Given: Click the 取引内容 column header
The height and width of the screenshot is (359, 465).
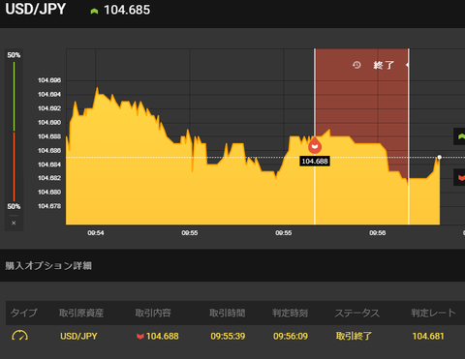Looking at the screenshot, I should tap(153, 313).
